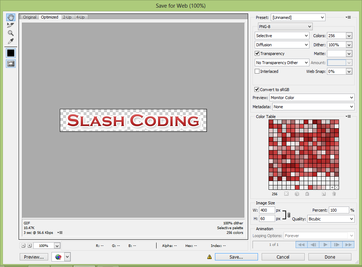Click the browser preview globe icon
The height and width of the screenshot is (267, 362).
58,257
